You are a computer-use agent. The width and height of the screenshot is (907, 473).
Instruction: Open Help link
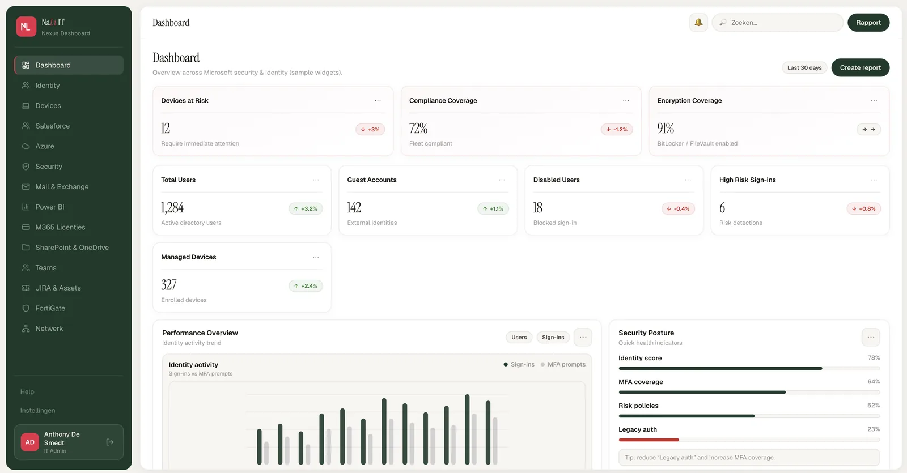[27, 392]
